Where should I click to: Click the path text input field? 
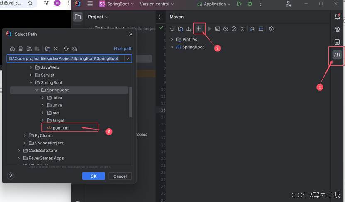coord(64,59)
